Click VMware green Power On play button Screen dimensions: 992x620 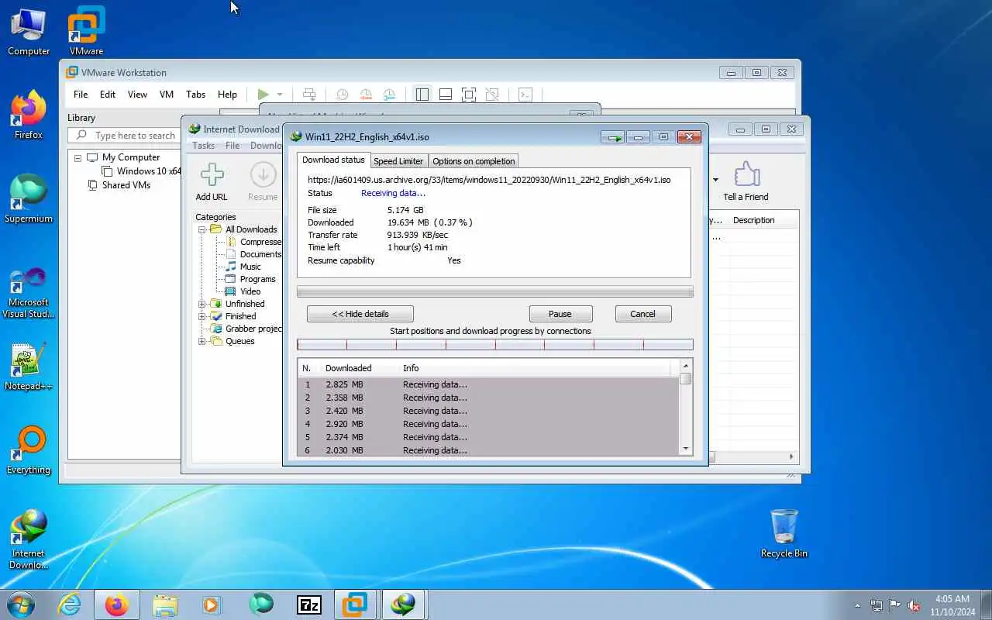[263, 95]
